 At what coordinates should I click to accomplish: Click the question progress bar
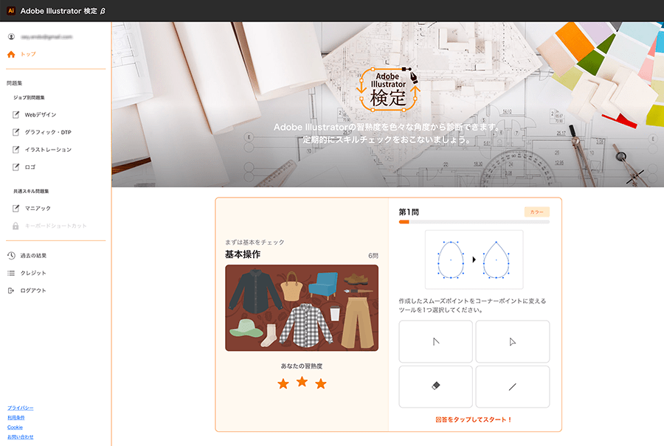pos(474,222)
